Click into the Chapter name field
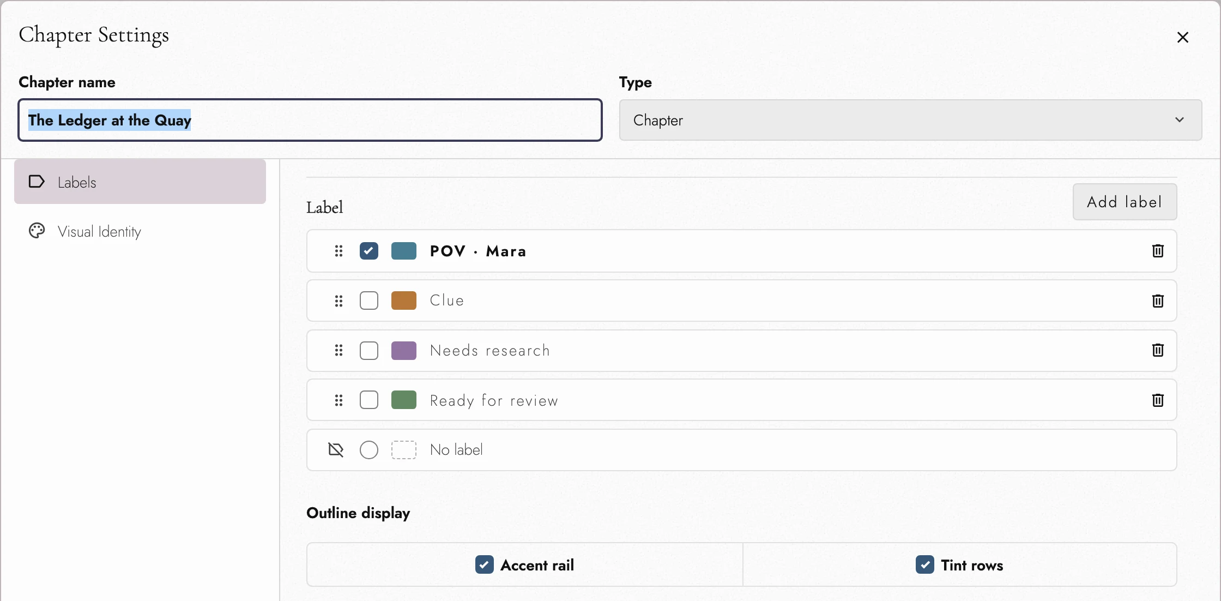 [310, 120]
